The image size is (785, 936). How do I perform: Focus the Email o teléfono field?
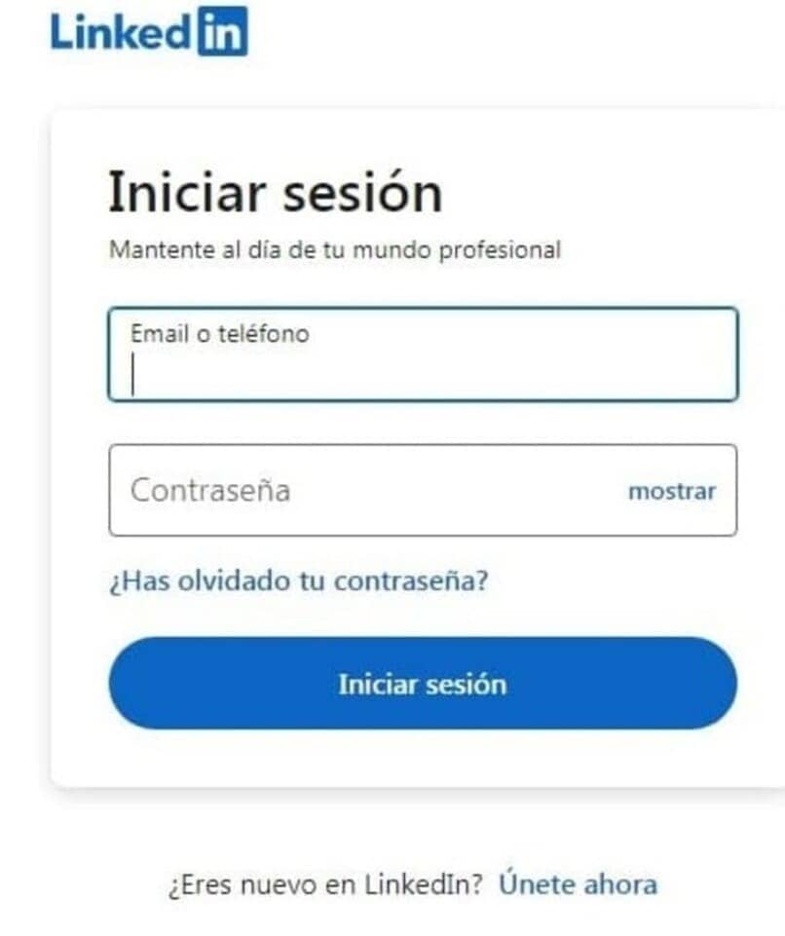pos(423,355)
